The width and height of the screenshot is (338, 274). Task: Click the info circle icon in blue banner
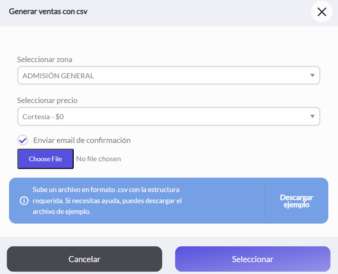[24, 201]
